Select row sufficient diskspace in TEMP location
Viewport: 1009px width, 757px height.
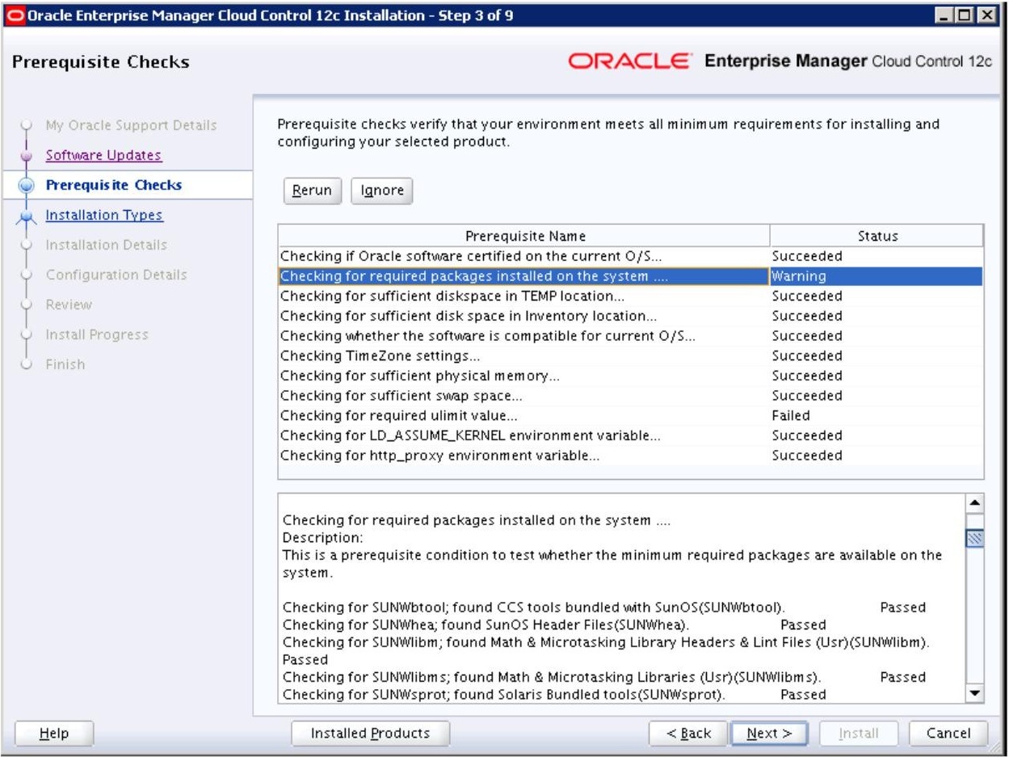(630, 296)
